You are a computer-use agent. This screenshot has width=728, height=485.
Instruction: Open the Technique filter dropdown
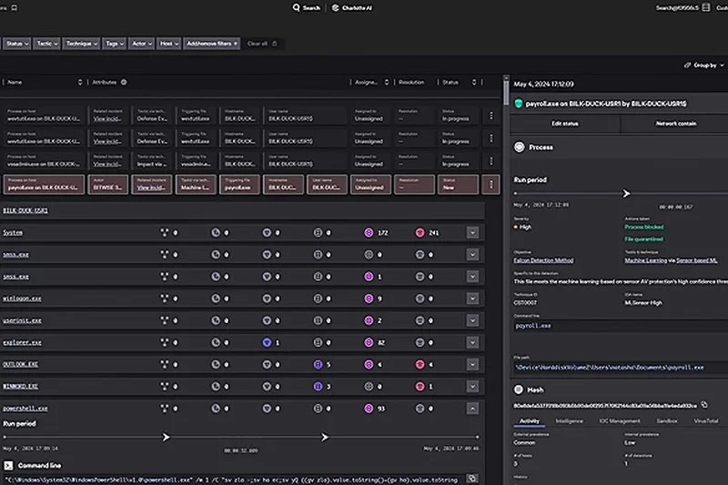(82, 43)
